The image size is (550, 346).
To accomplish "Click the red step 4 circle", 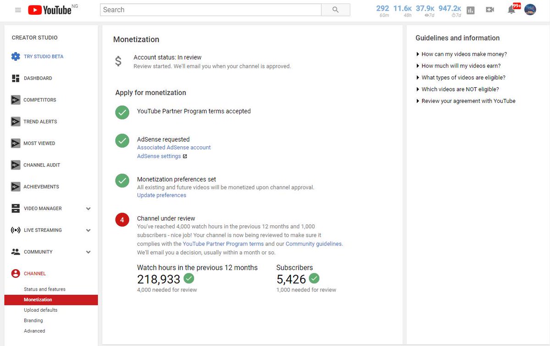I will point(122,220).
